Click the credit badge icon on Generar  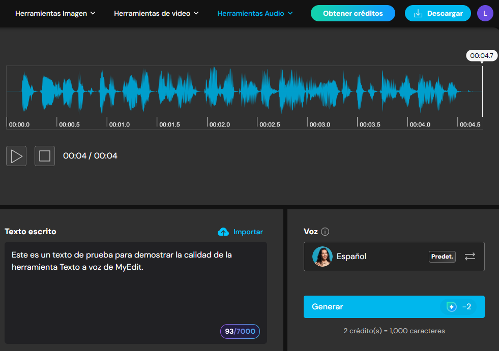click(451, 307)
